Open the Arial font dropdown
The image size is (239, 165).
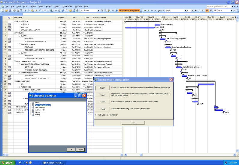click(185, 10)
